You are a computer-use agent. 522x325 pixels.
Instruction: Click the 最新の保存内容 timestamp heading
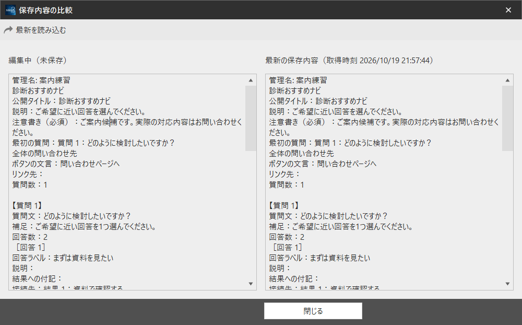click(x=349, y=60)
